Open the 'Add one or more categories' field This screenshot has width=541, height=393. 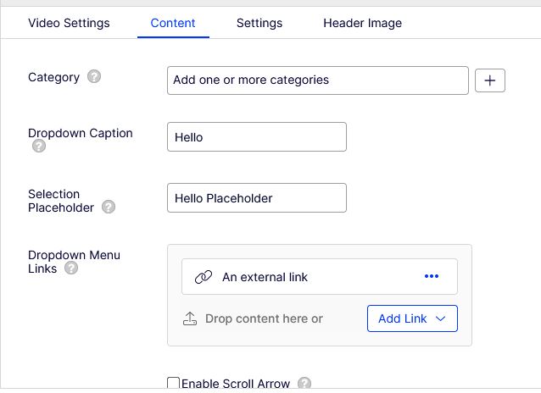click(317, 80)
